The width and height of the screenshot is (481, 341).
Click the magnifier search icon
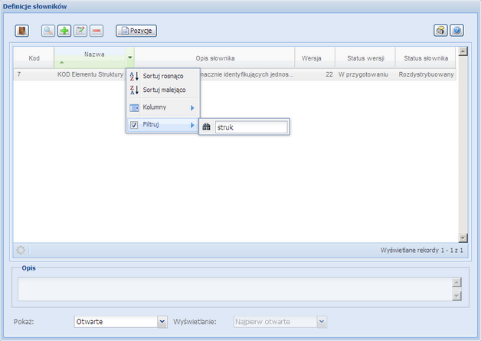(x=47, y=31)
